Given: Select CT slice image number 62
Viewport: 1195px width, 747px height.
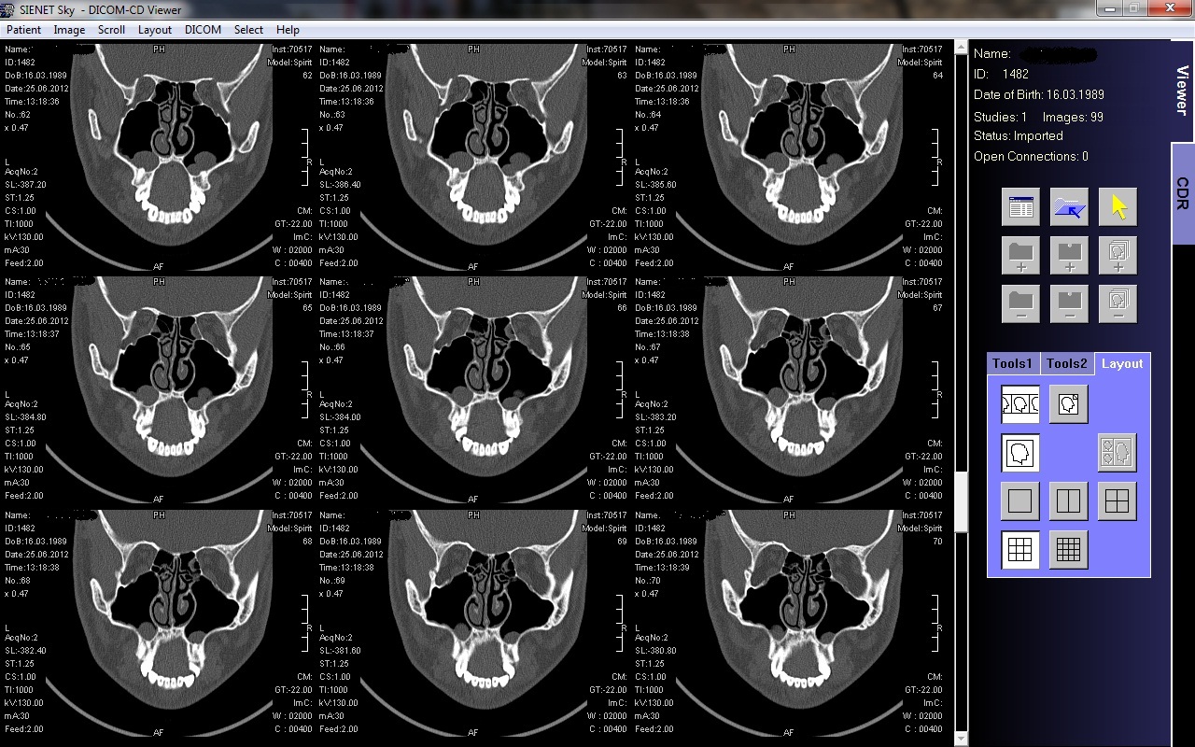Looking at the screenshot, I should click(x=159, y=157).
